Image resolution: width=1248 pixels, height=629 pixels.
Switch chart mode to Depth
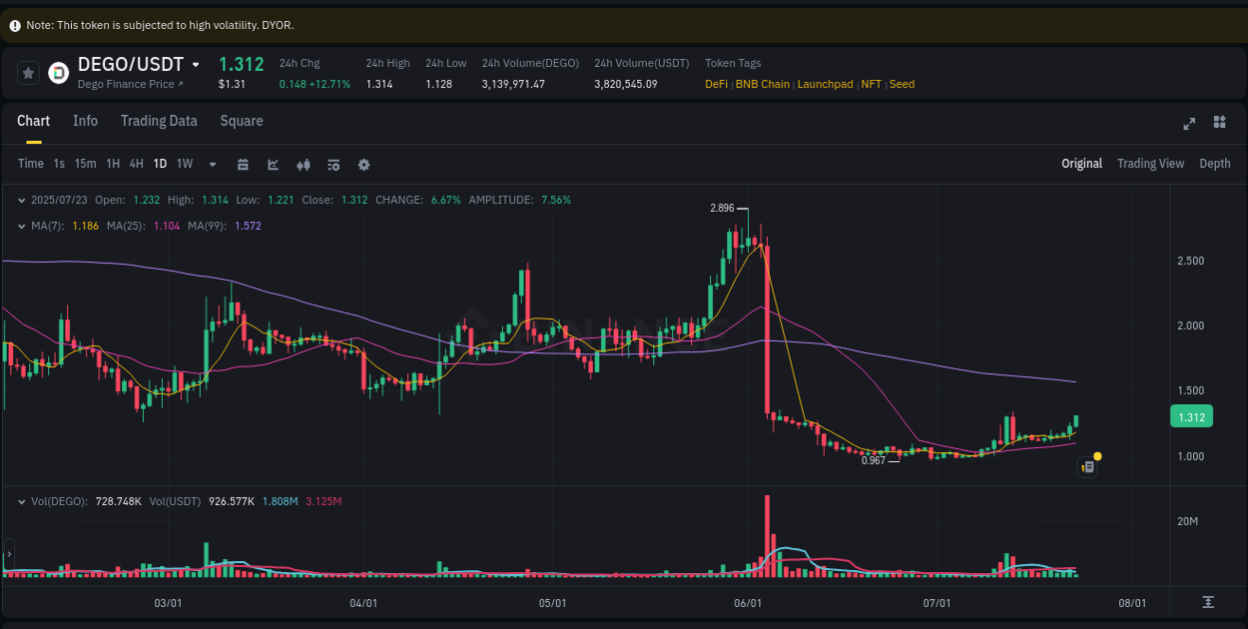click(x=1215, y=163)
